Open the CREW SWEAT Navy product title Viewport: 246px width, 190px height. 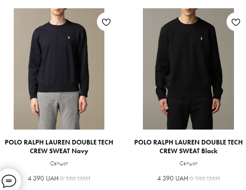pos(59,147)
